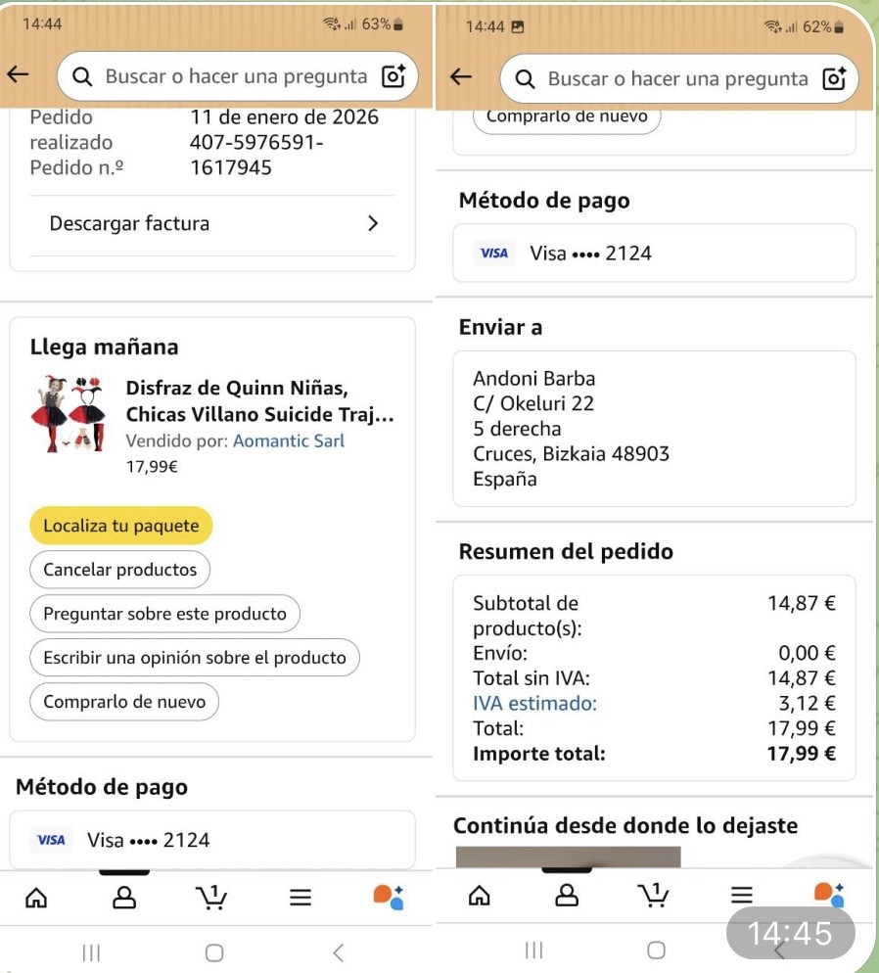Tap Escribir una opinión sobre el producto
This screenshot has width=879, height=973.
click(x=195, y=658)
